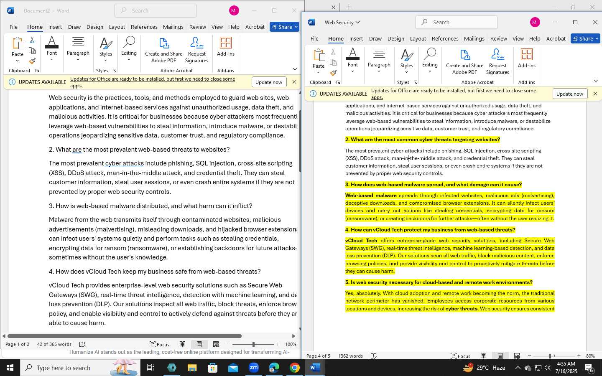Viewport: 602px width, 376px height.
Task: Toggle Focus mode in Web Security status bar
Action: tap(460, 356)
